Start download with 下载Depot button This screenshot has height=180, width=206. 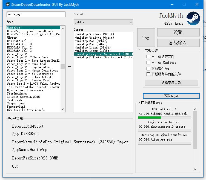point(171,96)
